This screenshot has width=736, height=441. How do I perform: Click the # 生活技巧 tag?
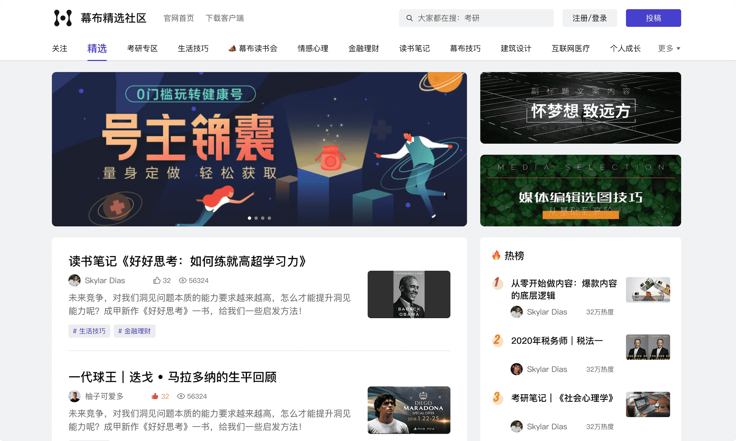click(x=89, y=331)
